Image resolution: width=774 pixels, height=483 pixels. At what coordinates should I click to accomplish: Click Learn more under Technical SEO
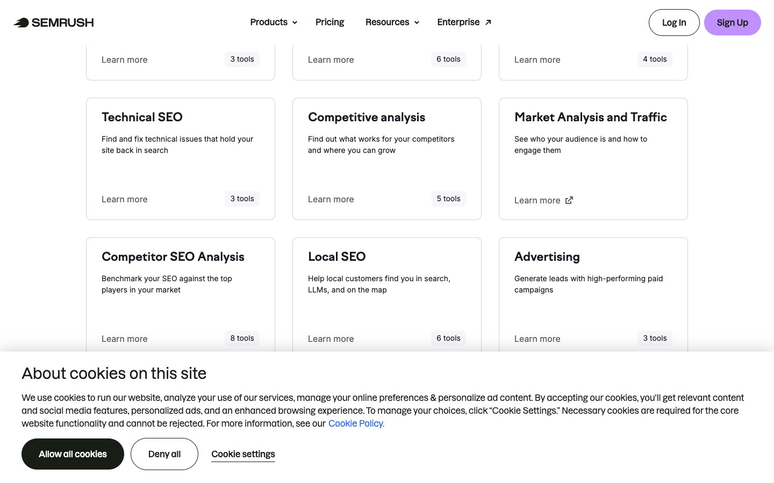[124, 199]
